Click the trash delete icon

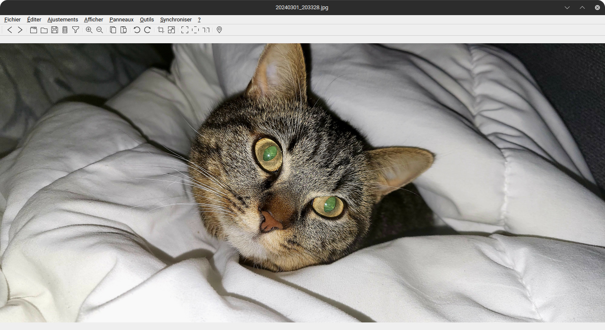click(65, 30)
